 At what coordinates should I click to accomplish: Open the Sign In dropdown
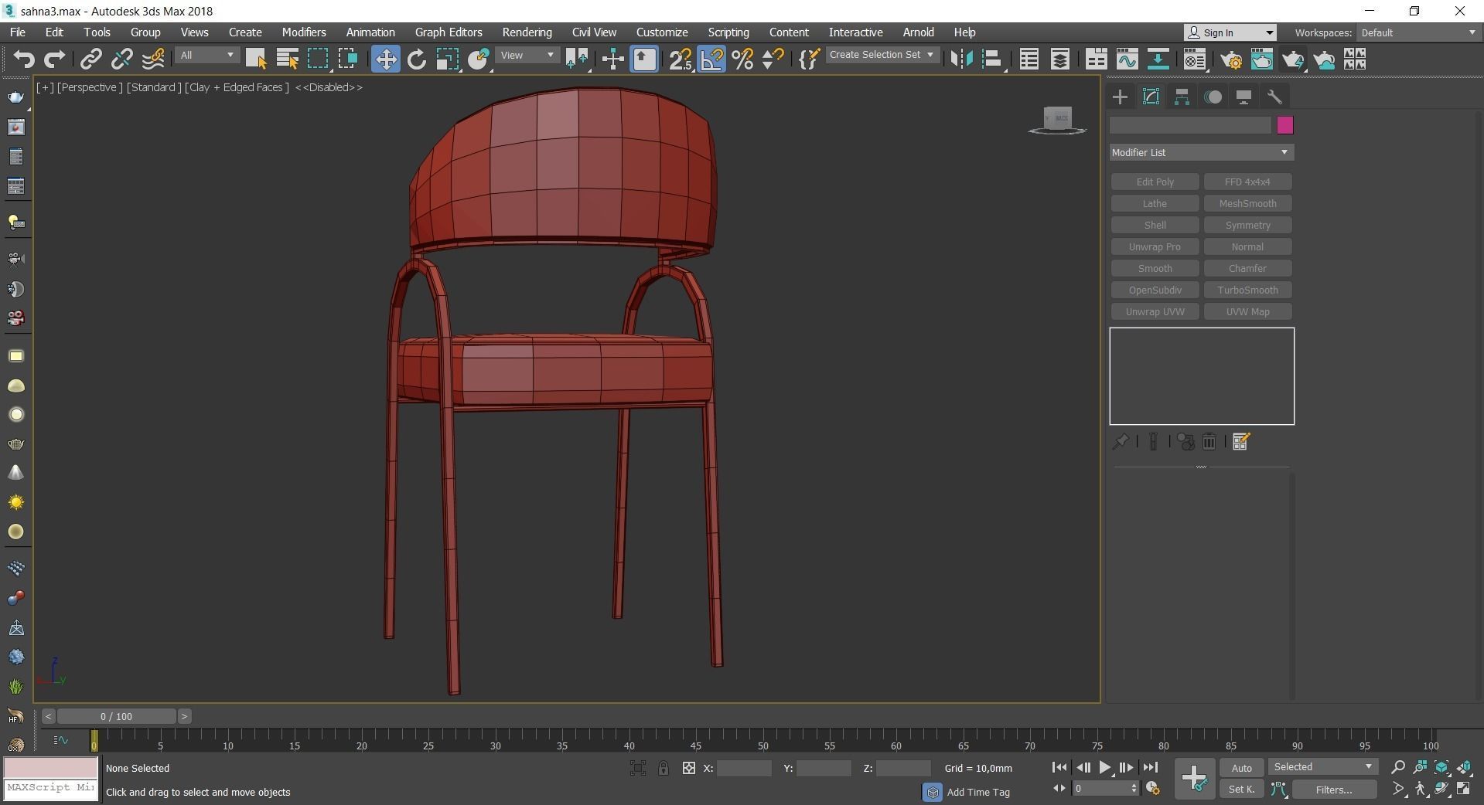tap(1230, 32)
